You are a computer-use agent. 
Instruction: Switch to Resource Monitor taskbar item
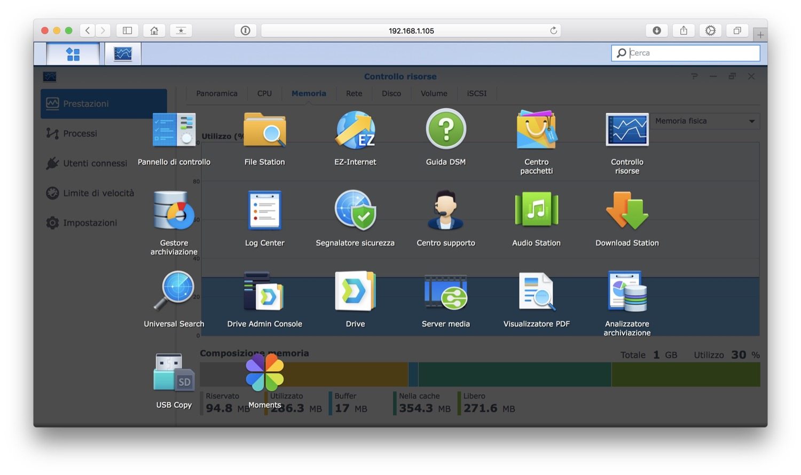click(x=123, y=54)
